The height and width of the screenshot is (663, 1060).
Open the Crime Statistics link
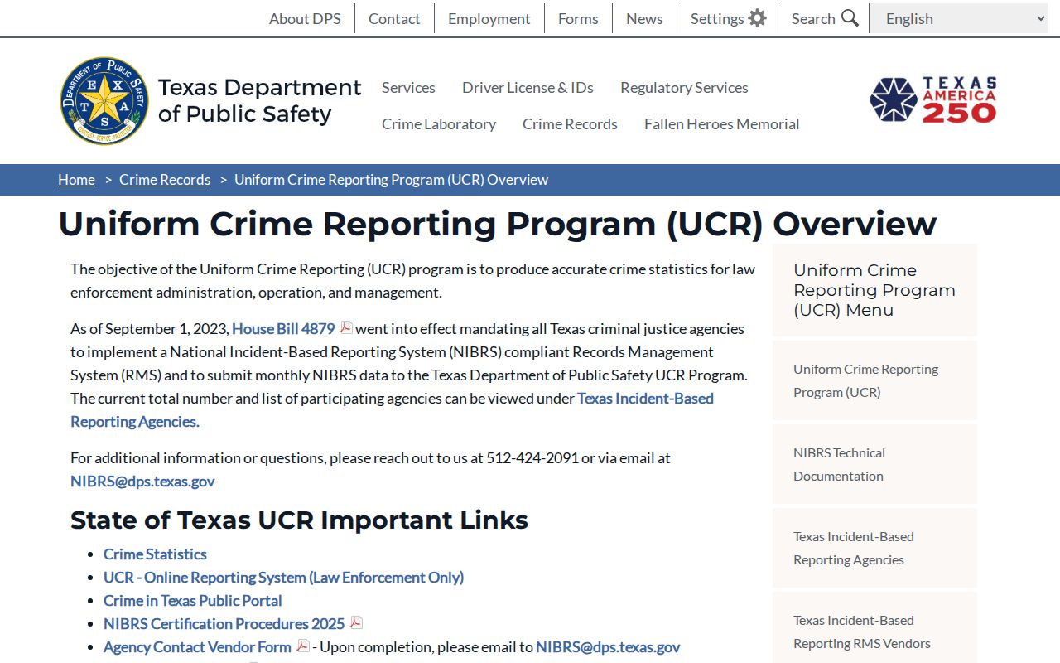pyautogui.click(x=155, y=554)
